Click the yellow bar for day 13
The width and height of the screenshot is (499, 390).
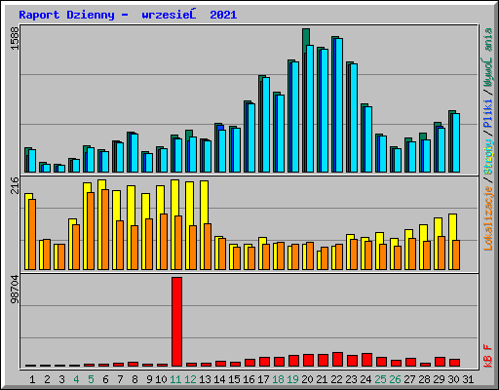point(205,225)
